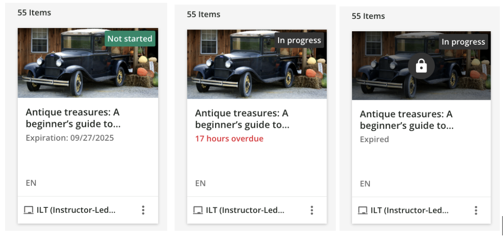Viewport: 503px width, 240px height.
Task: Open options menu on Not started card
Action: 143,210
